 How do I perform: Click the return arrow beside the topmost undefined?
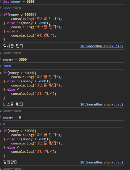[x=1, y=8]
